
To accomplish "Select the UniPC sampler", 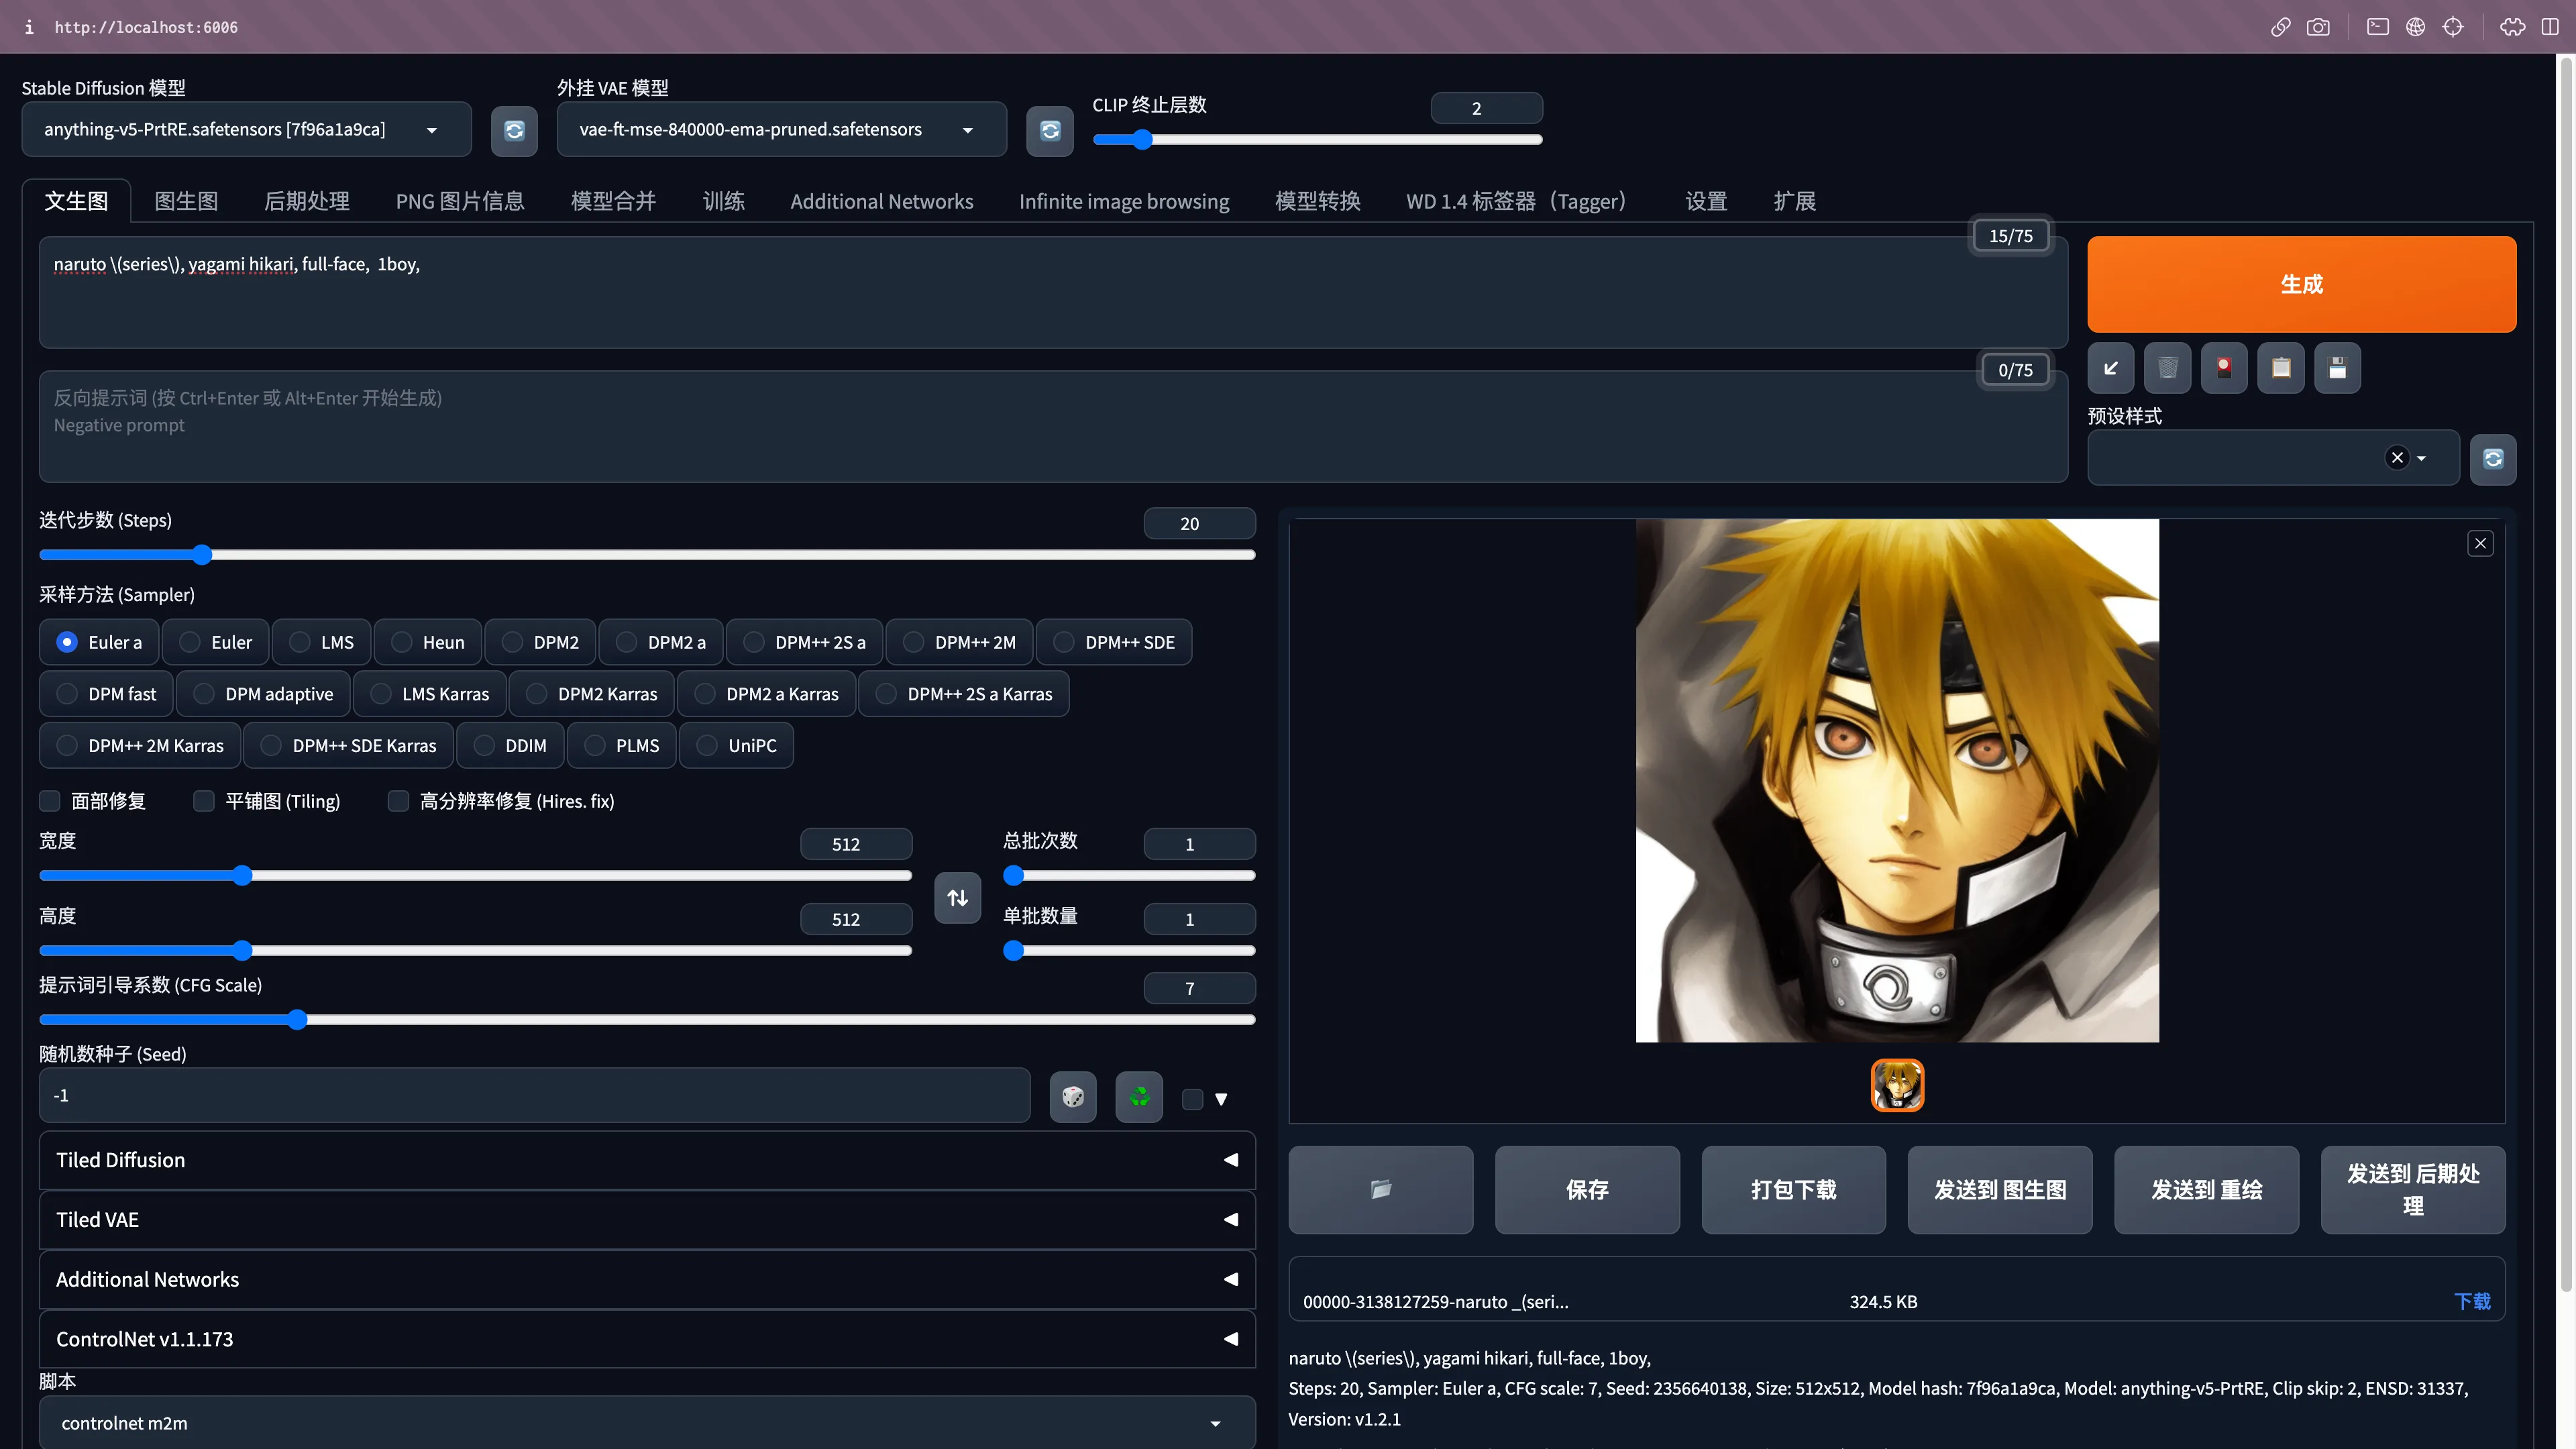I will coord(736,746).
